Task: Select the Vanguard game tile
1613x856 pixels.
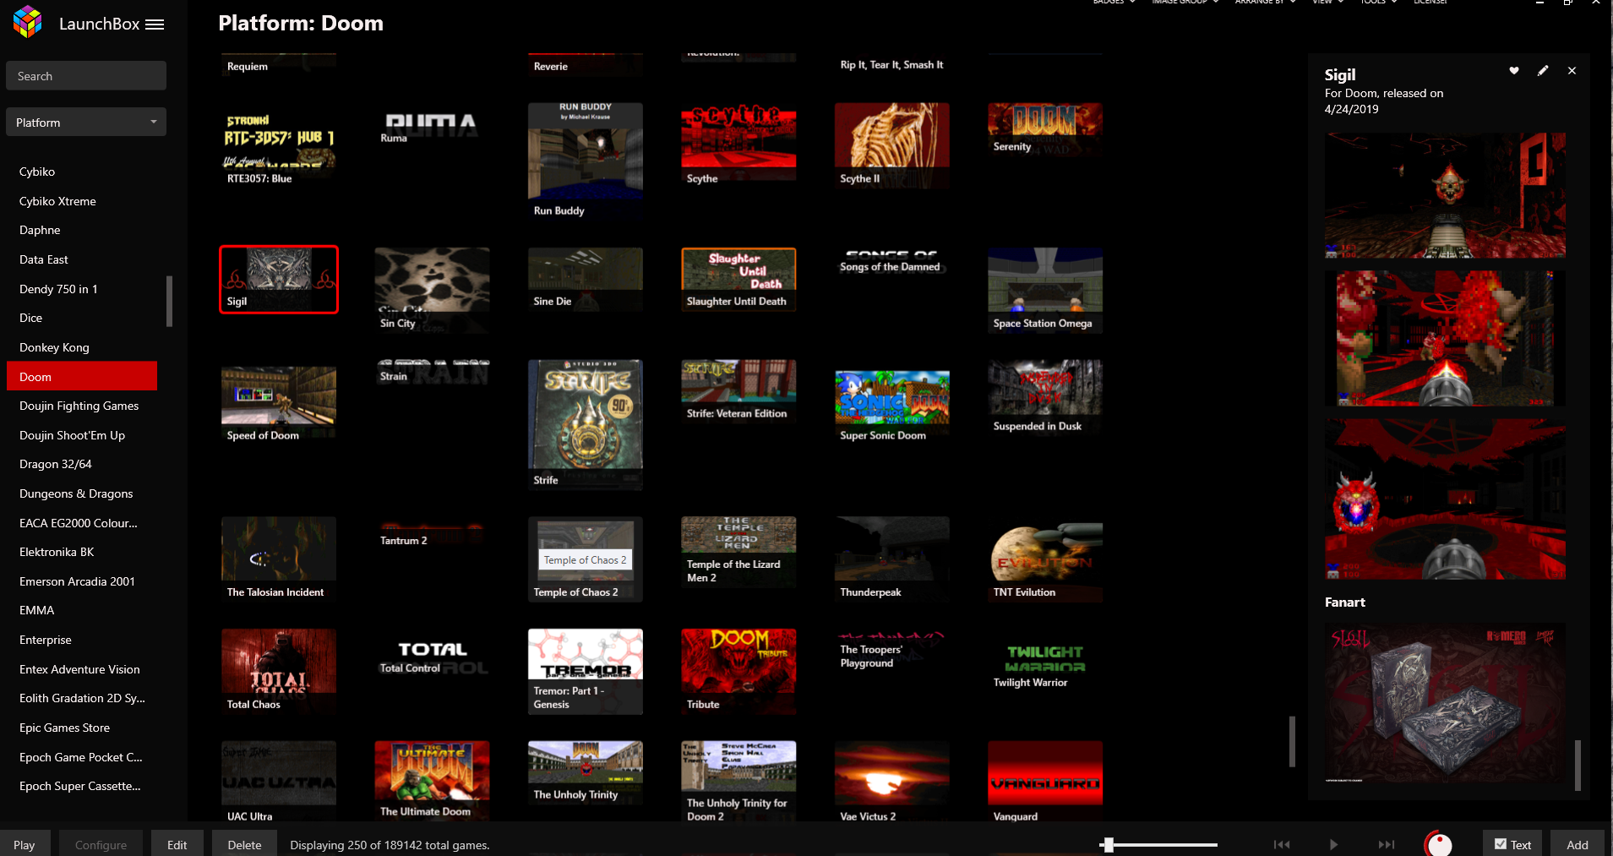Action: (x=1045, y=781)
